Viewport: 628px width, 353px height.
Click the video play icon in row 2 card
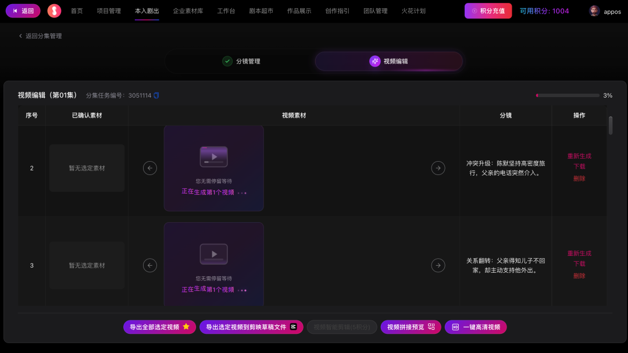(x=213, y=156)
